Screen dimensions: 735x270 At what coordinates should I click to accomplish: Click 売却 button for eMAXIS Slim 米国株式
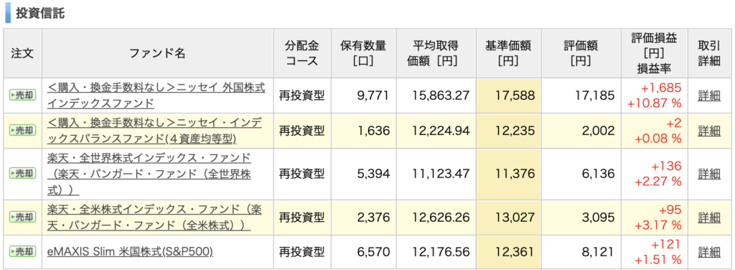click(x=22, y=252)
